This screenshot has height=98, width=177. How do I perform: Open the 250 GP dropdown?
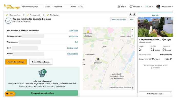click(x=149, y=7)
